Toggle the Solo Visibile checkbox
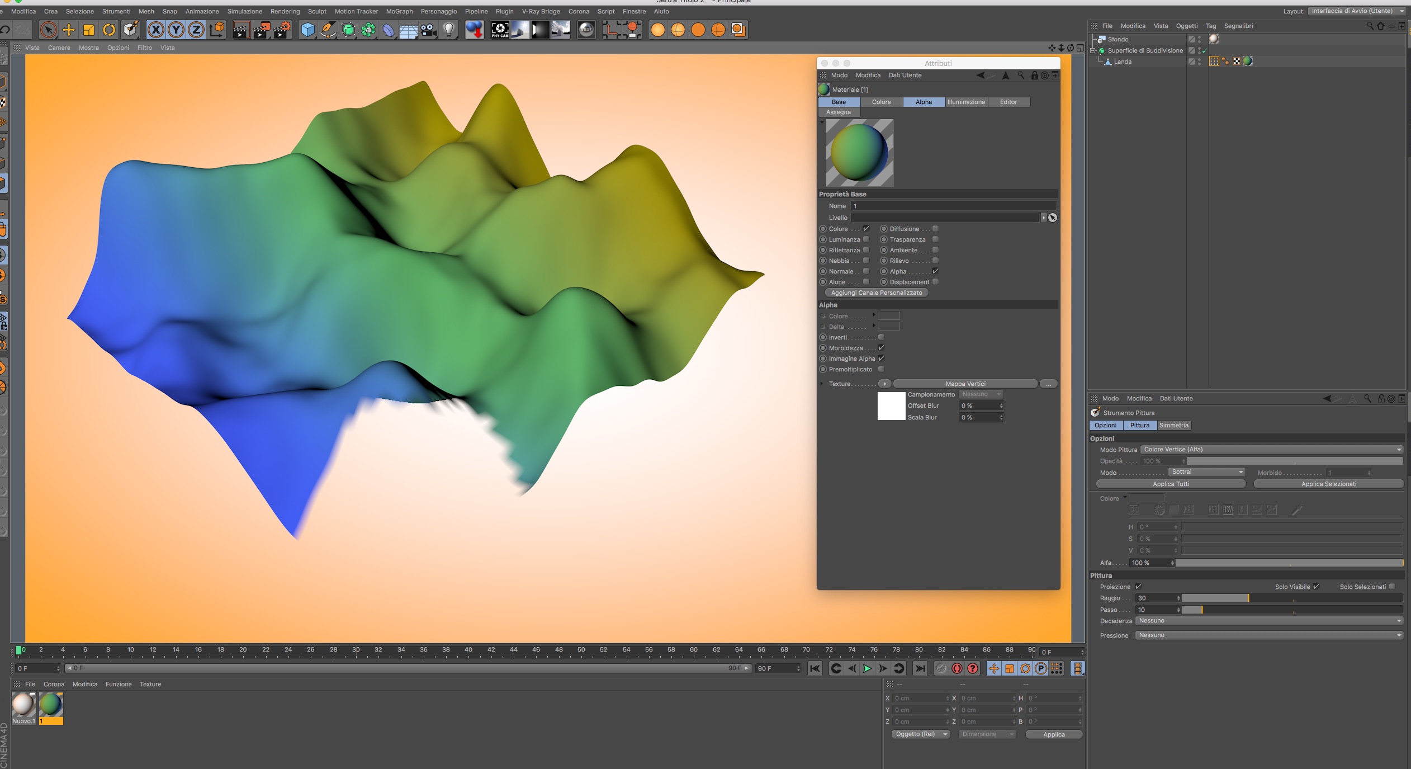 pos(1316,587)
